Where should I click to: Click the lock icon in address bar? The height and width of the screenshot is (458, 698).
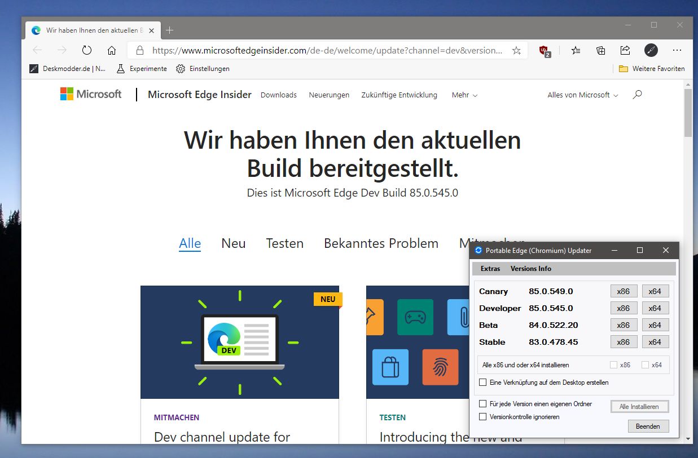pyautogui.click(x=140, y=50)
